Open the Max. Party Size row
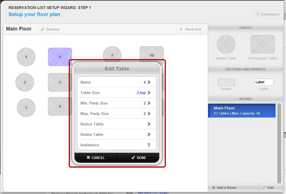The height and width of the screenshot is (194, 286). (x=117, y=113)
